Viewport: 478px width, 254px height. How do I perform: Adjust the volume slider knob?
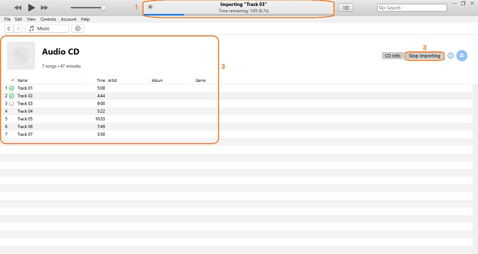pyautogui.click(x=103, y=8)
